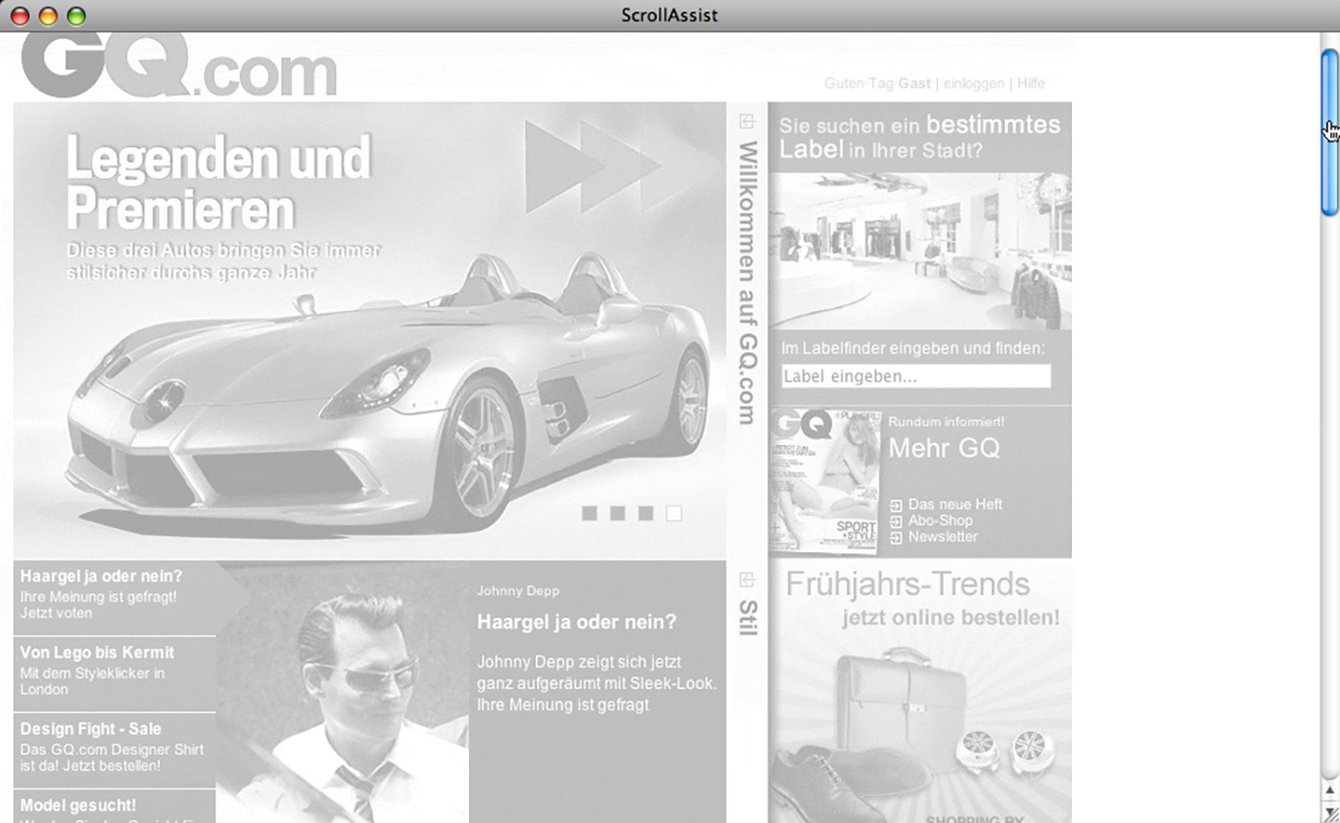Click the store interior photo
Viewport: 1340px width, 823px height.
[x=920, y=251]
